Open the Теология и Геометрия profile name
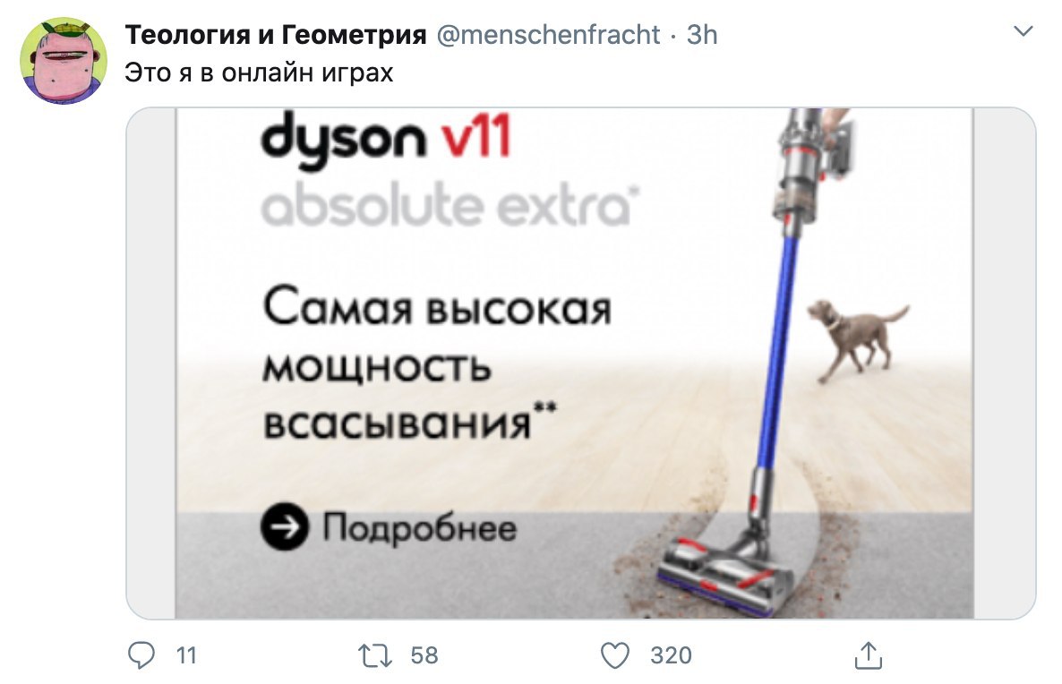Screen dimensions: 1062x684 click(276, 35)
